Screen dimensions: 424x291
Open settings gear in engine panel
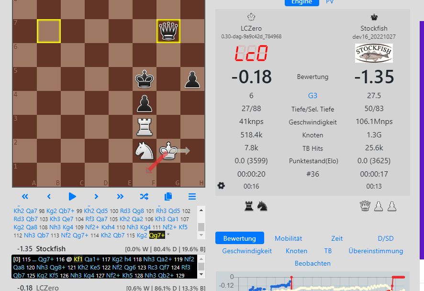point(221,186)
